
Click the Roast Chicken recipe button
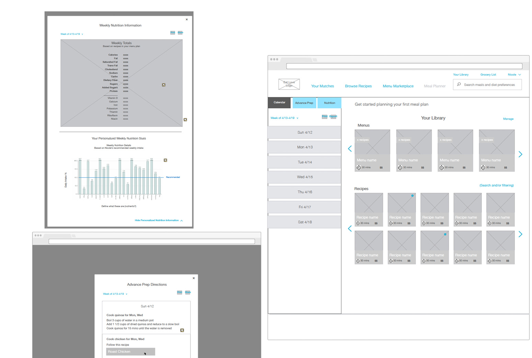tap(130, 351)
